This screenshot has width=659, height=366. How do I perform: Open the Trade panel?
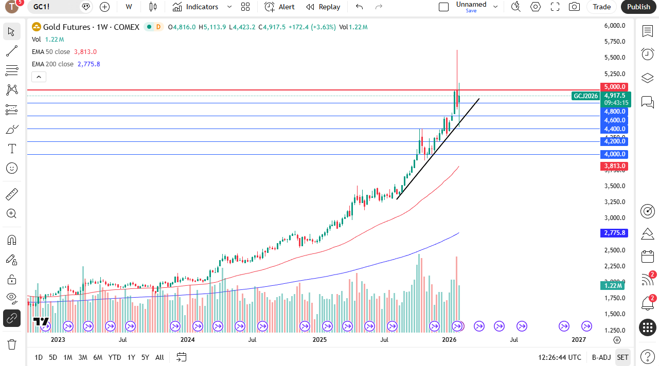pyautogui.click(x=601, y=7)
